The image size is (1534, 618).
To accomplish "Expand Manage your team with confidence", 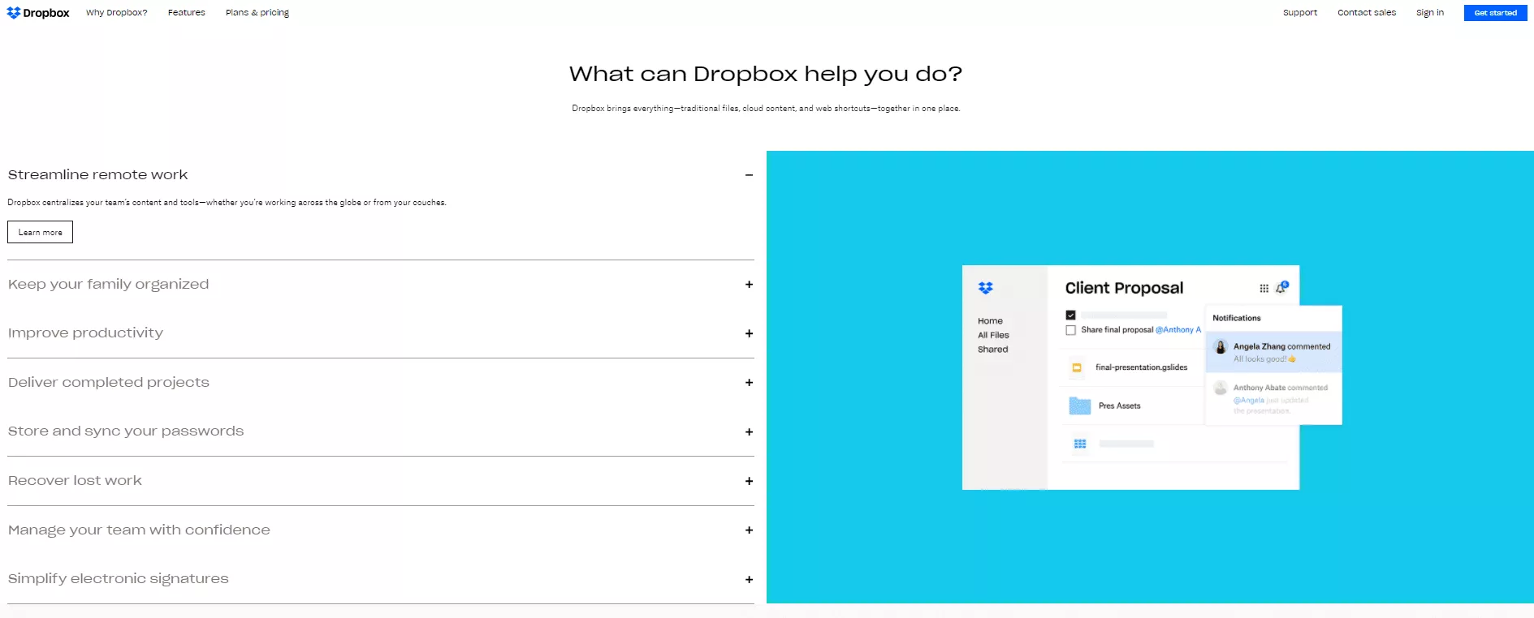I will click(749, 530).
